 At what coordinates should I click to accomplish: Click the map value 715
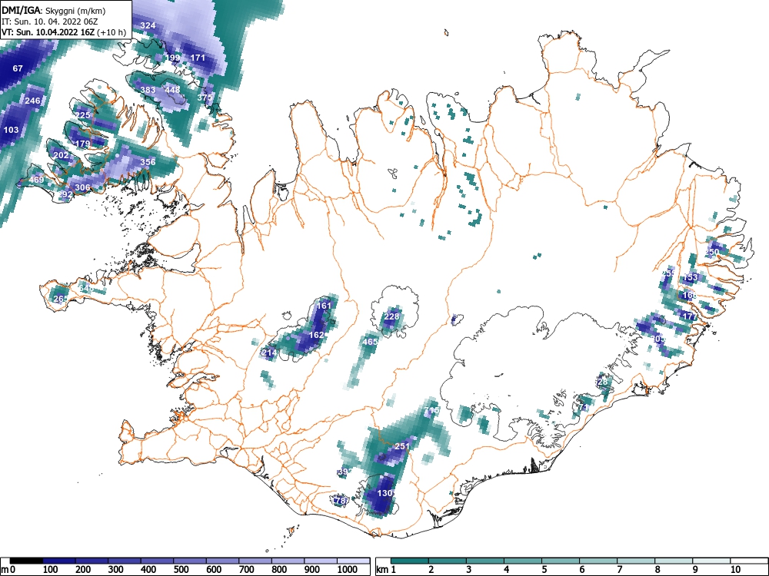[x=431, y=410]
